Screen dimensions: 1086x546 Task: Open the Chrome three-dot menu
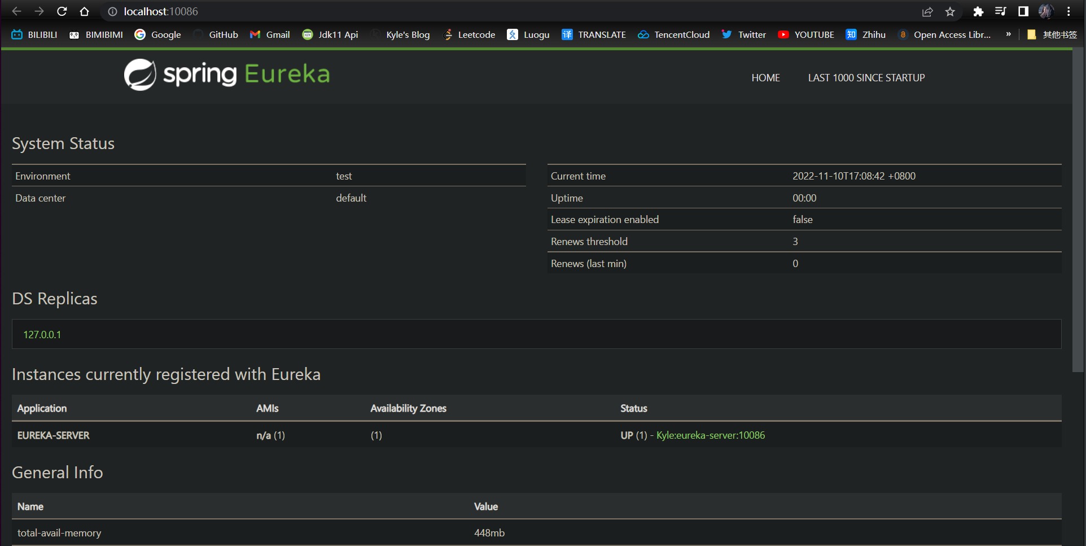pos(1069,11)
